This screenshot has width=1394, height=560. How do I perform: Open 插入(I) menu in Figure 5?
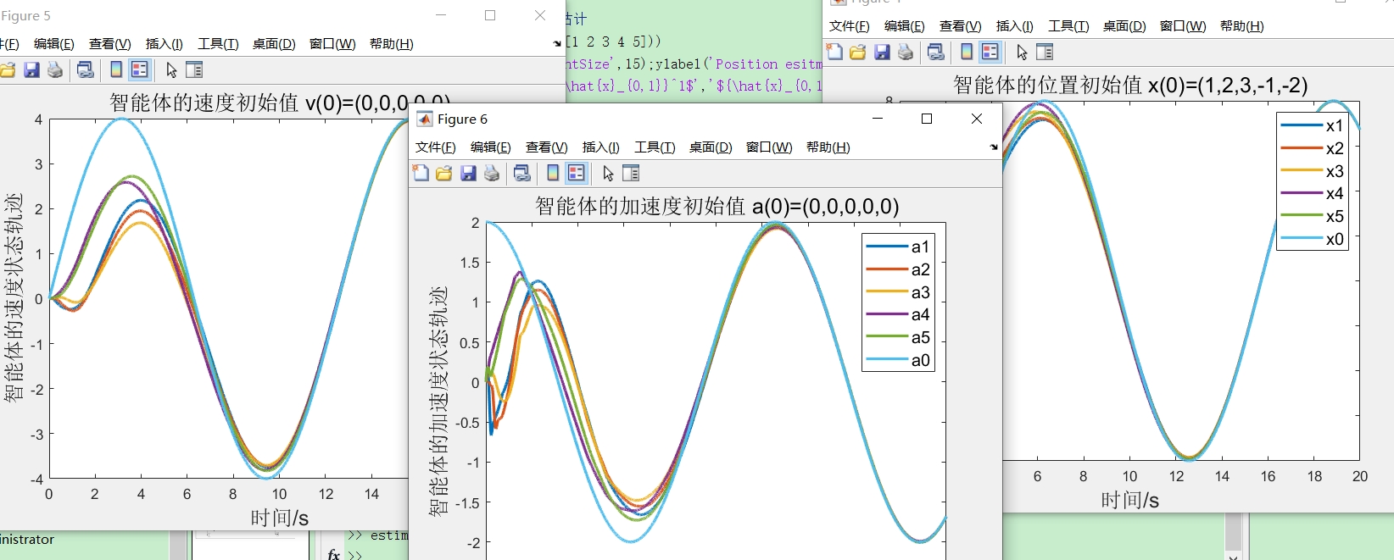164,44
